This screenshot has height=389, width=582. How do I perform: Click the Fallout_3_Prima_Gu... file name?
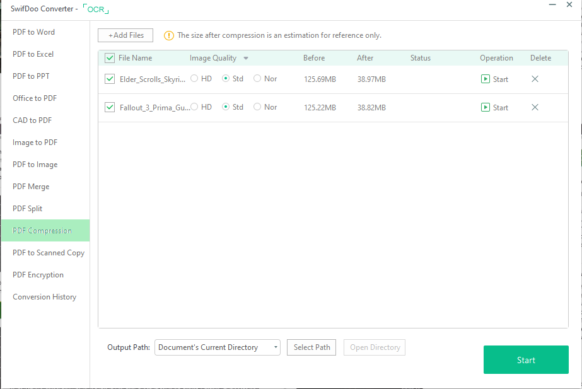tap(154, 108)
